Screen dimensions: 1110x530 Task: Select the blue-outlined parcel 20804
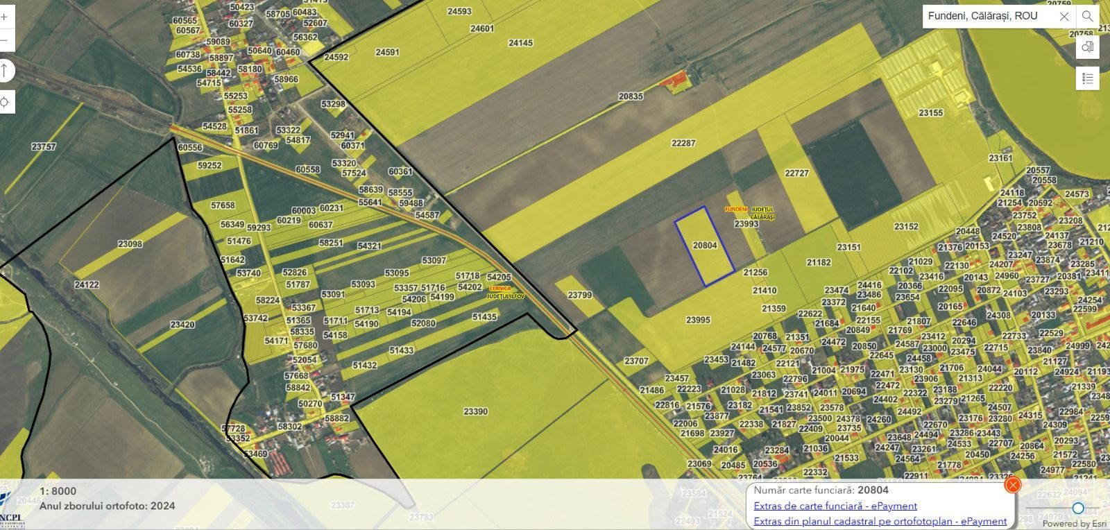[x=704, y=246]
